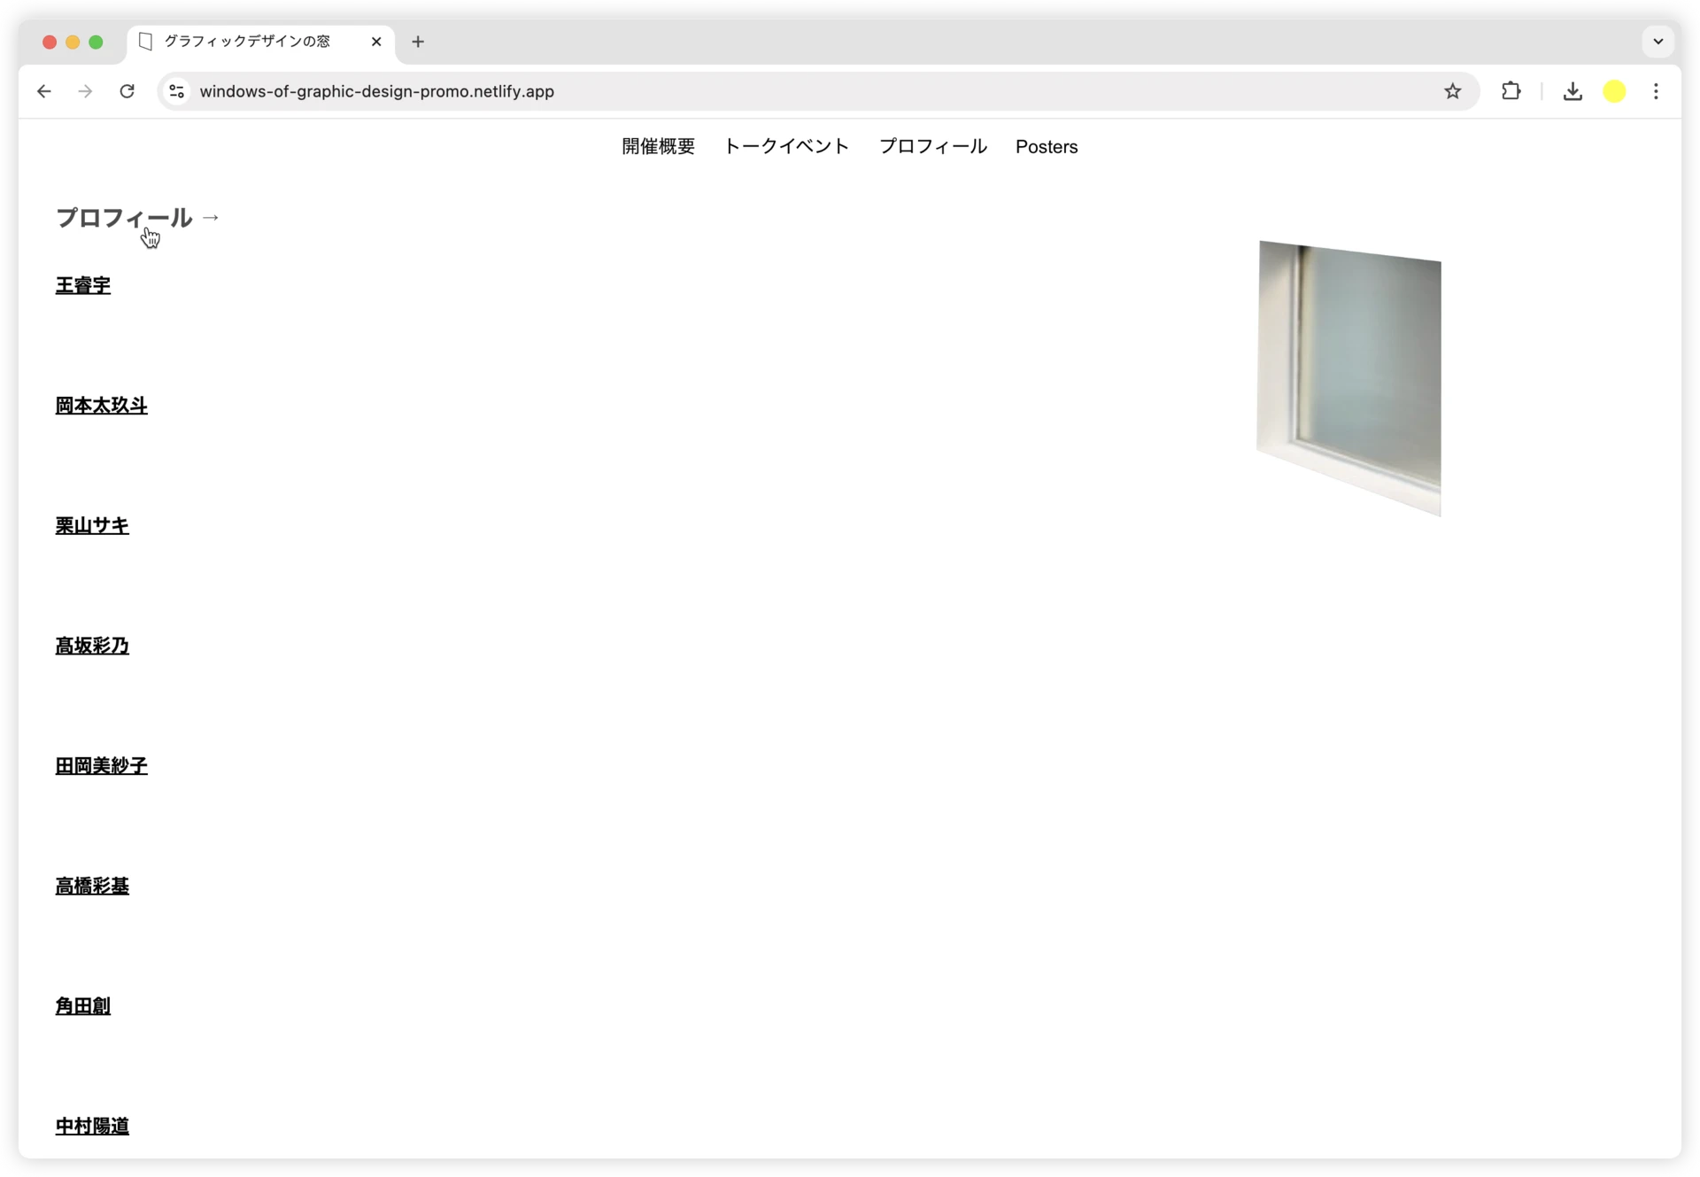Open 開催概要 in the navigation menu

[658, 146]
